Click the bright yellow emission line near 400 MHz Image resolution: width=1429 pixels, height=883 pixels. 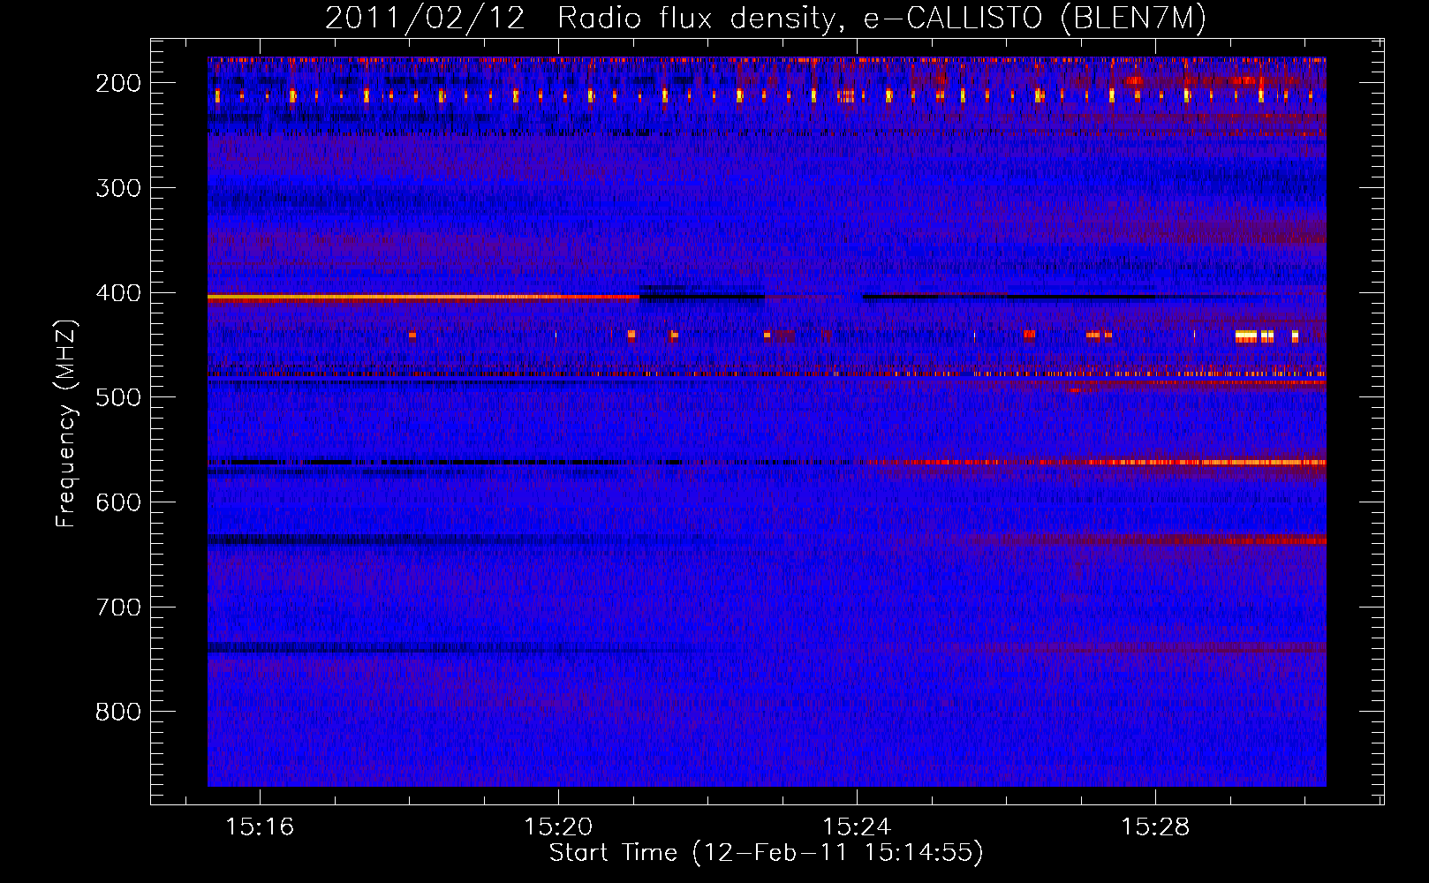tap(422, 298)
